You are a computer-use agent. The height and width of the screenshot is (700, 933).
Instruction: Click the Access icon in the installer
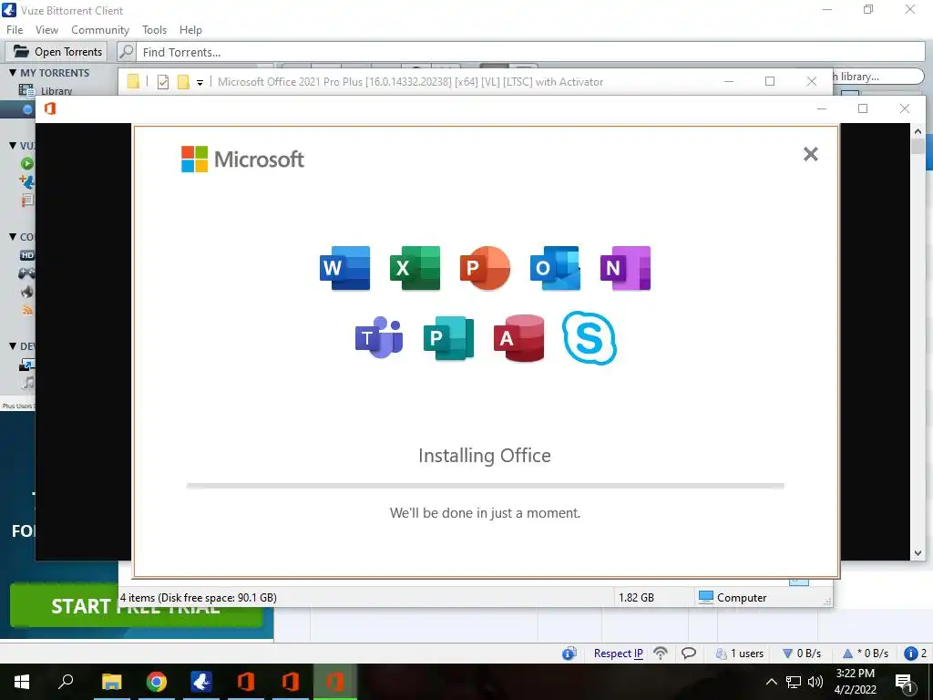tap(518, 337)
